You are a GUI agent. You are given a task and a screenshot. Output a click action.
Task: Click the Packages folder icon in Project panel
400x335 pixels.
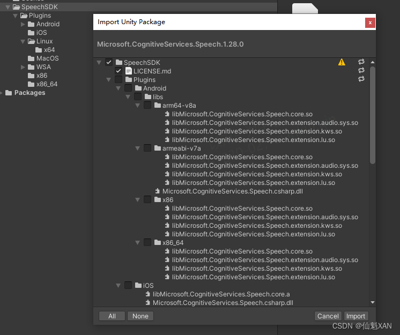click(9, 93)
